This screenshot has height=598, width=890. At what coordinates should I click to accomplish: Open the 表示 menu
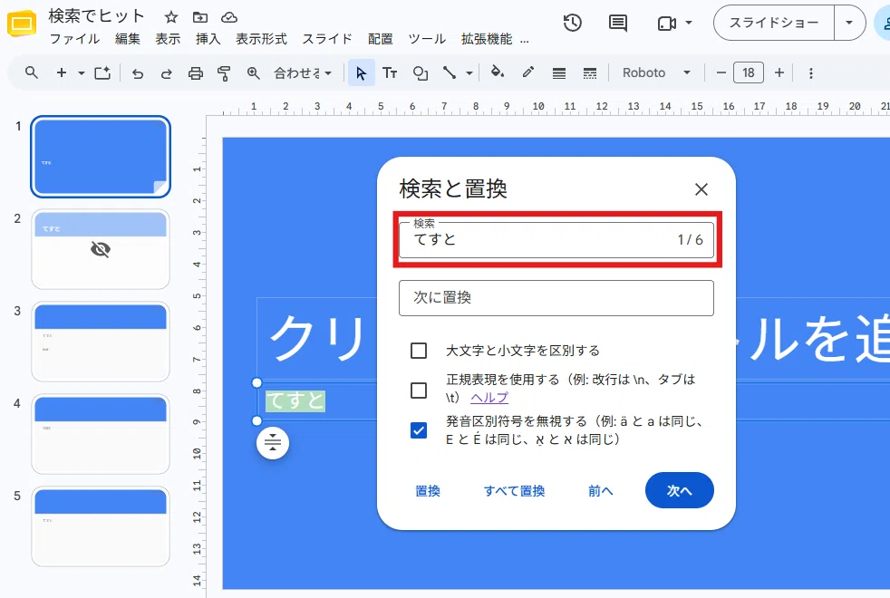(168, 39)
